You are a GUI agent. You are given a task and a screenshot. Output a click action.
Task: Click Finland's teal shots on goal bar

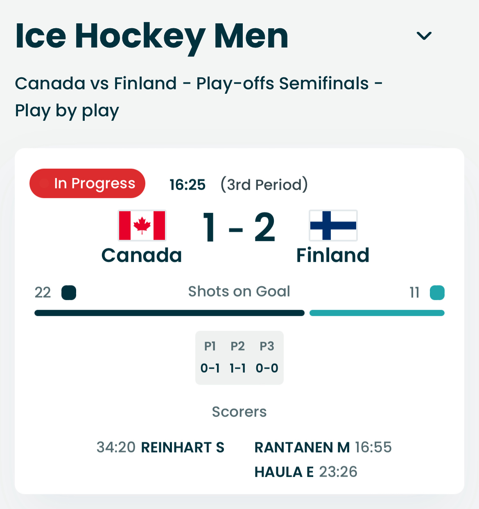click(x=377, y=313)
